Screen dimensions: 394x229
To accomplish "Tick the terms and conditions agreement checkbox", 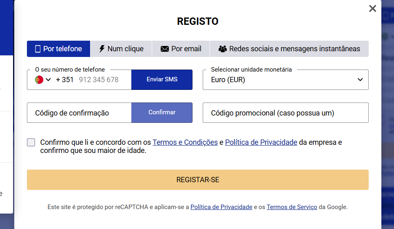I will pyautogui.click(x=31, y=142).
